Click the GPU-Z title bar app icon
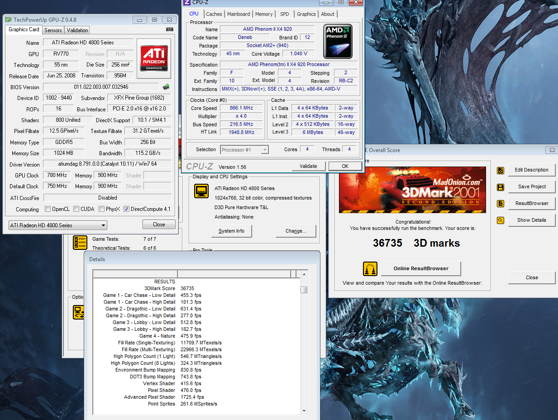The width and height of the screenshot is (558, 420). coord(9,19)
